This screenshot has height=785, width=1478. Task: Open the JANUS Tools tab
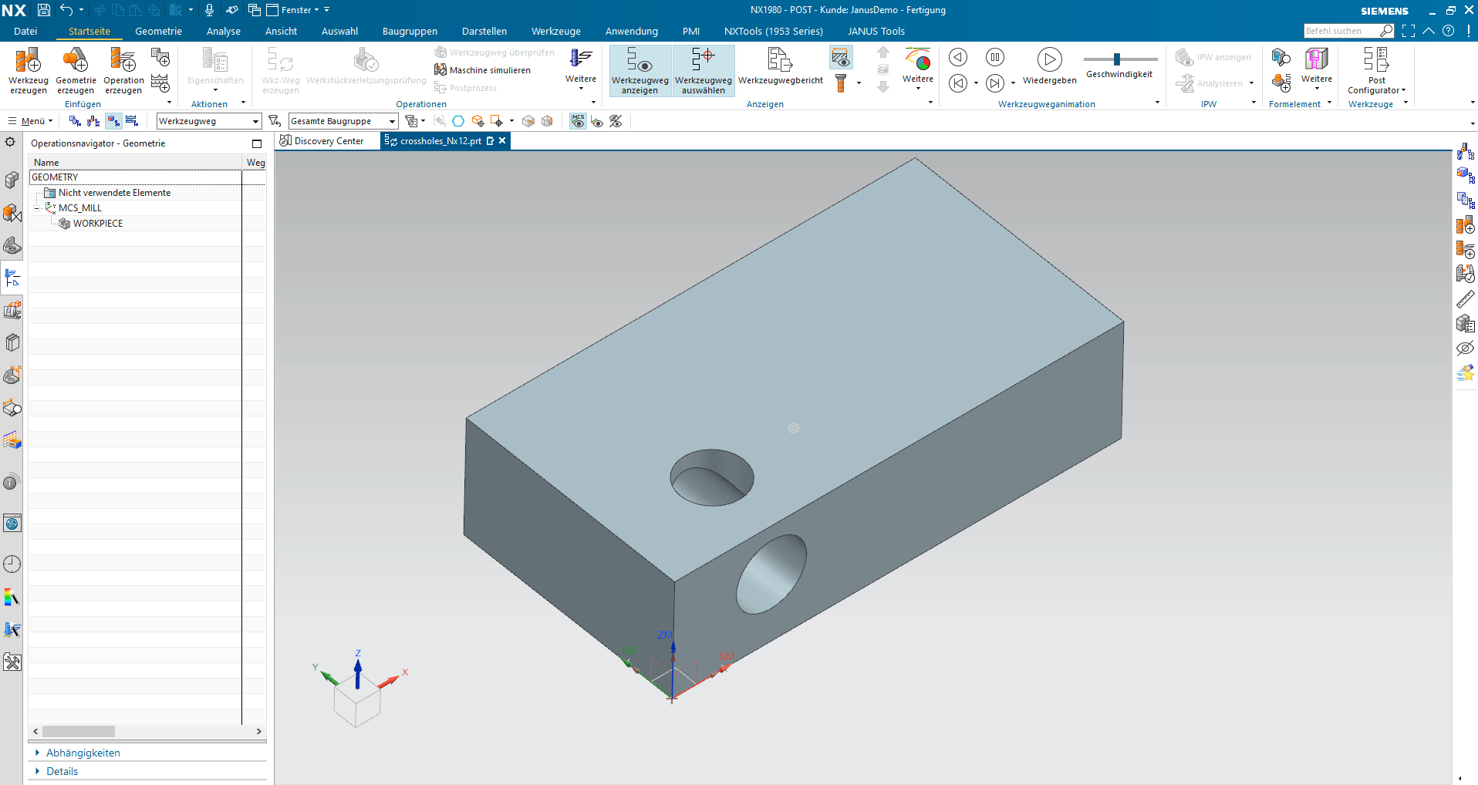tap(876, 32)
